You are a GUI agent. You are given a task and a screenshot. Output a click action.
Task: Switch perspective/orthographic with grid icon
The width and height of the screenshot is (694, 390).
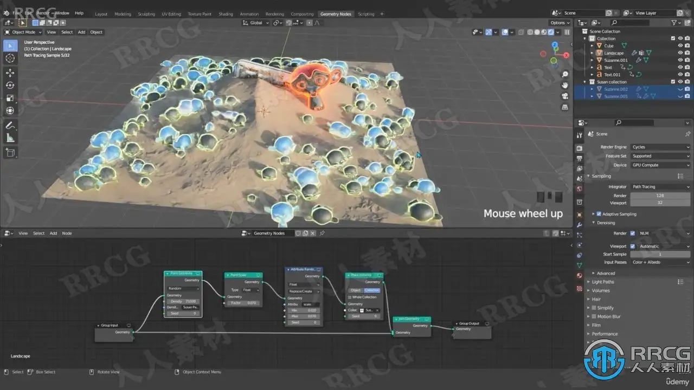565,107
